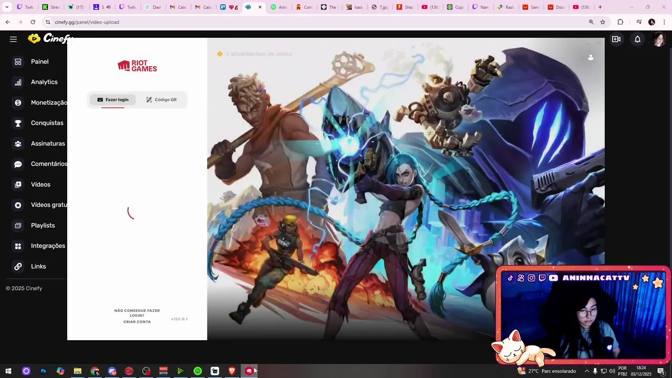Open the Windows Start menu
This screenshot has width=672, height=378.
point(8,371)
